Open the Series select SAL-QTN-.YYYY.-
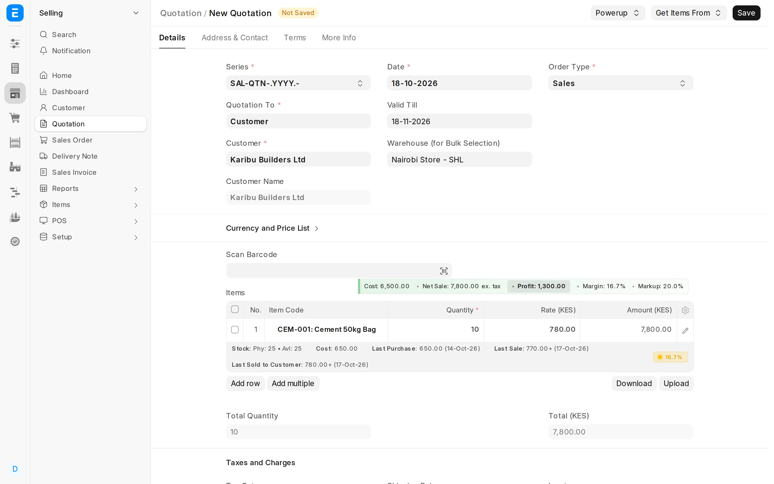 [298, 83]
